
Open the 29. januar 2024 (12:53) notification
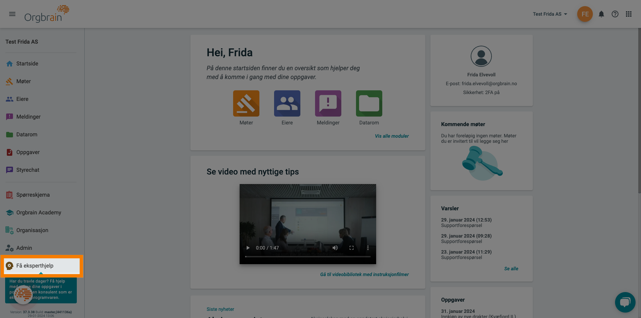(x=466, y=223)
